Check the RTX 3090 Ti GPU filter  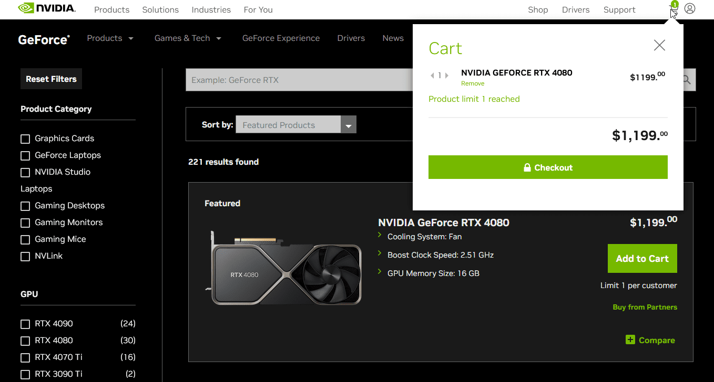[x=25, y=375]
